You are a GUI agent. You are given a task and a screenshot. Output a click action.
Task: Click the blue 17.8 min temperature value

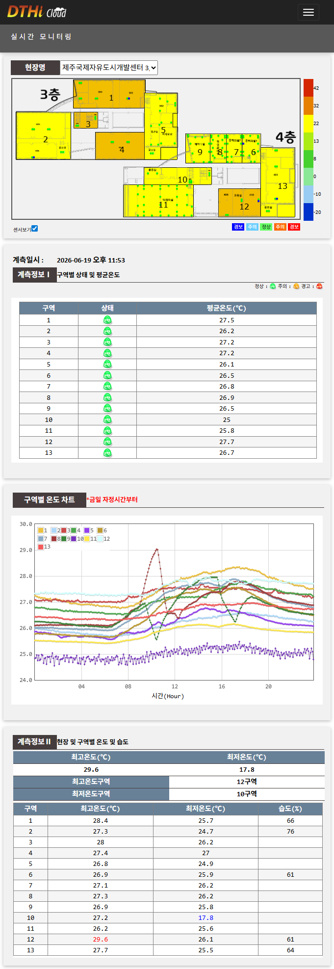pos(206,917)
